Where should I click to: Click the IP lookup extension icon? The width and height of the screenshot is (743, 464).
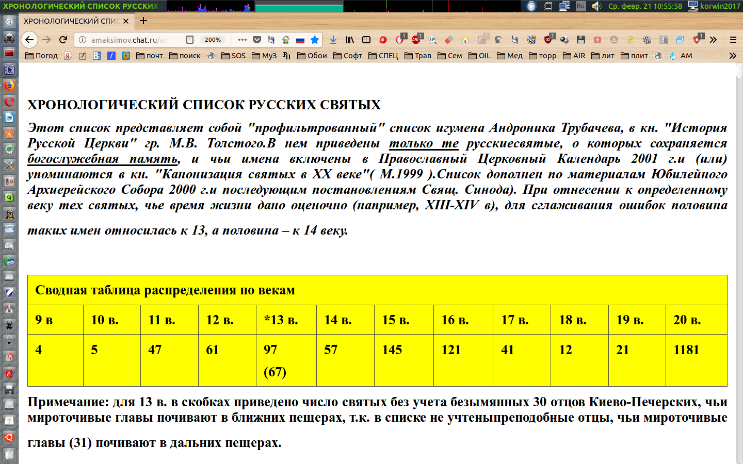(432, 40)
